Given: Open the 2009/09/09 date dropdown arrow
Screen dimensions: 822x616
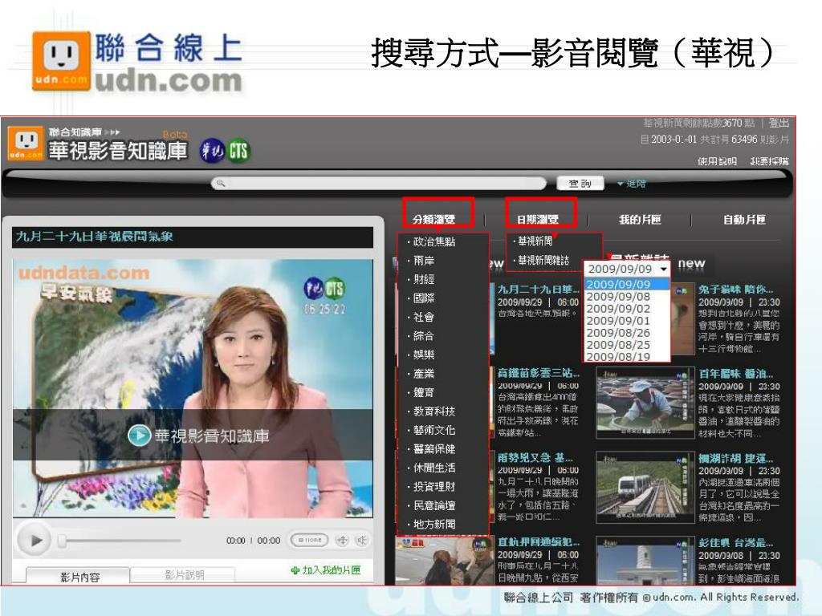Looking at the screenshot, I should click(664, 269).
